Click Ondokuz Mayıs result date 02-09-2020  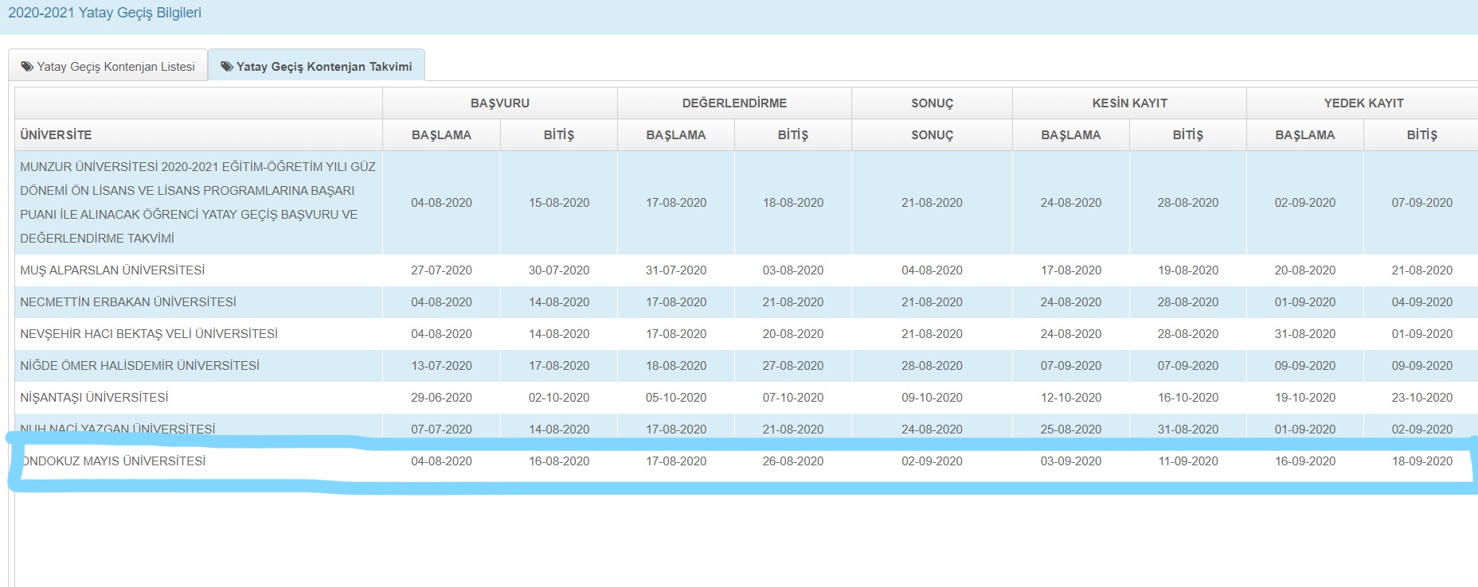932,461
